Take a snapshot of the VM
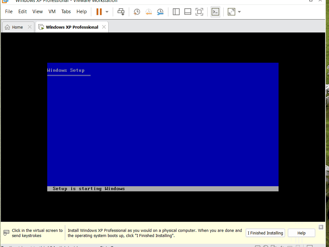The width and height of the screenshot is (329, 247). pos(137,12)
